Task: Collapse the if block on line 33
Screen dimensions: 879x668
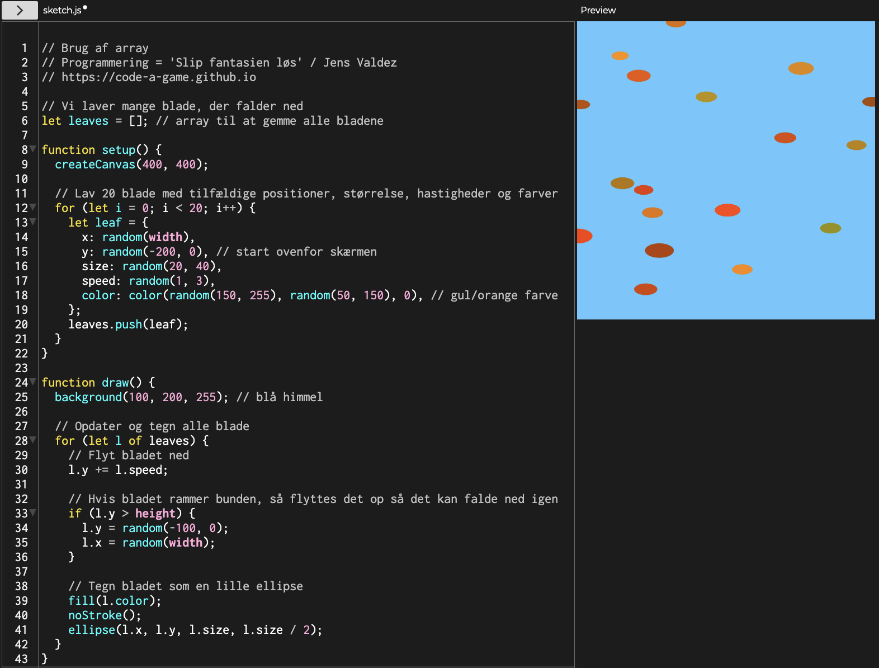Action: pos(33,512)
